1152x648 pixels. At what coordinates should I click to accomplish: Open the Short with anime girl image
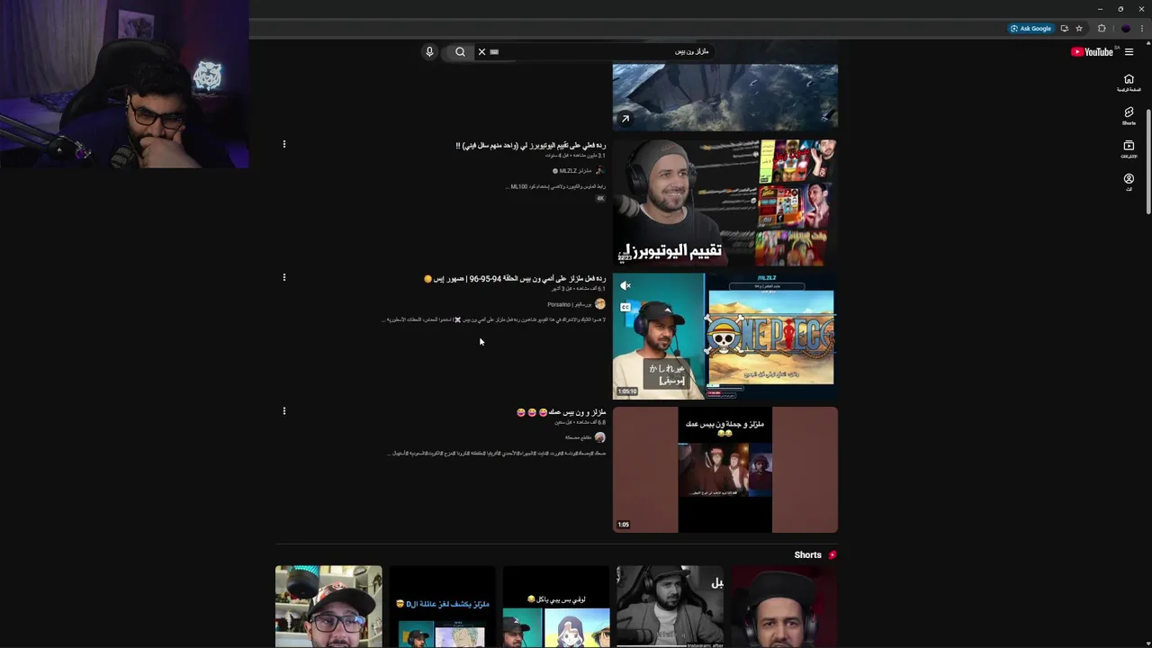(x=556, y=607)
